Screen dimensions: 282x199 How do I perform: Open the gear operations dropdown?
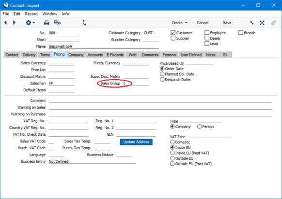[30, 23]
